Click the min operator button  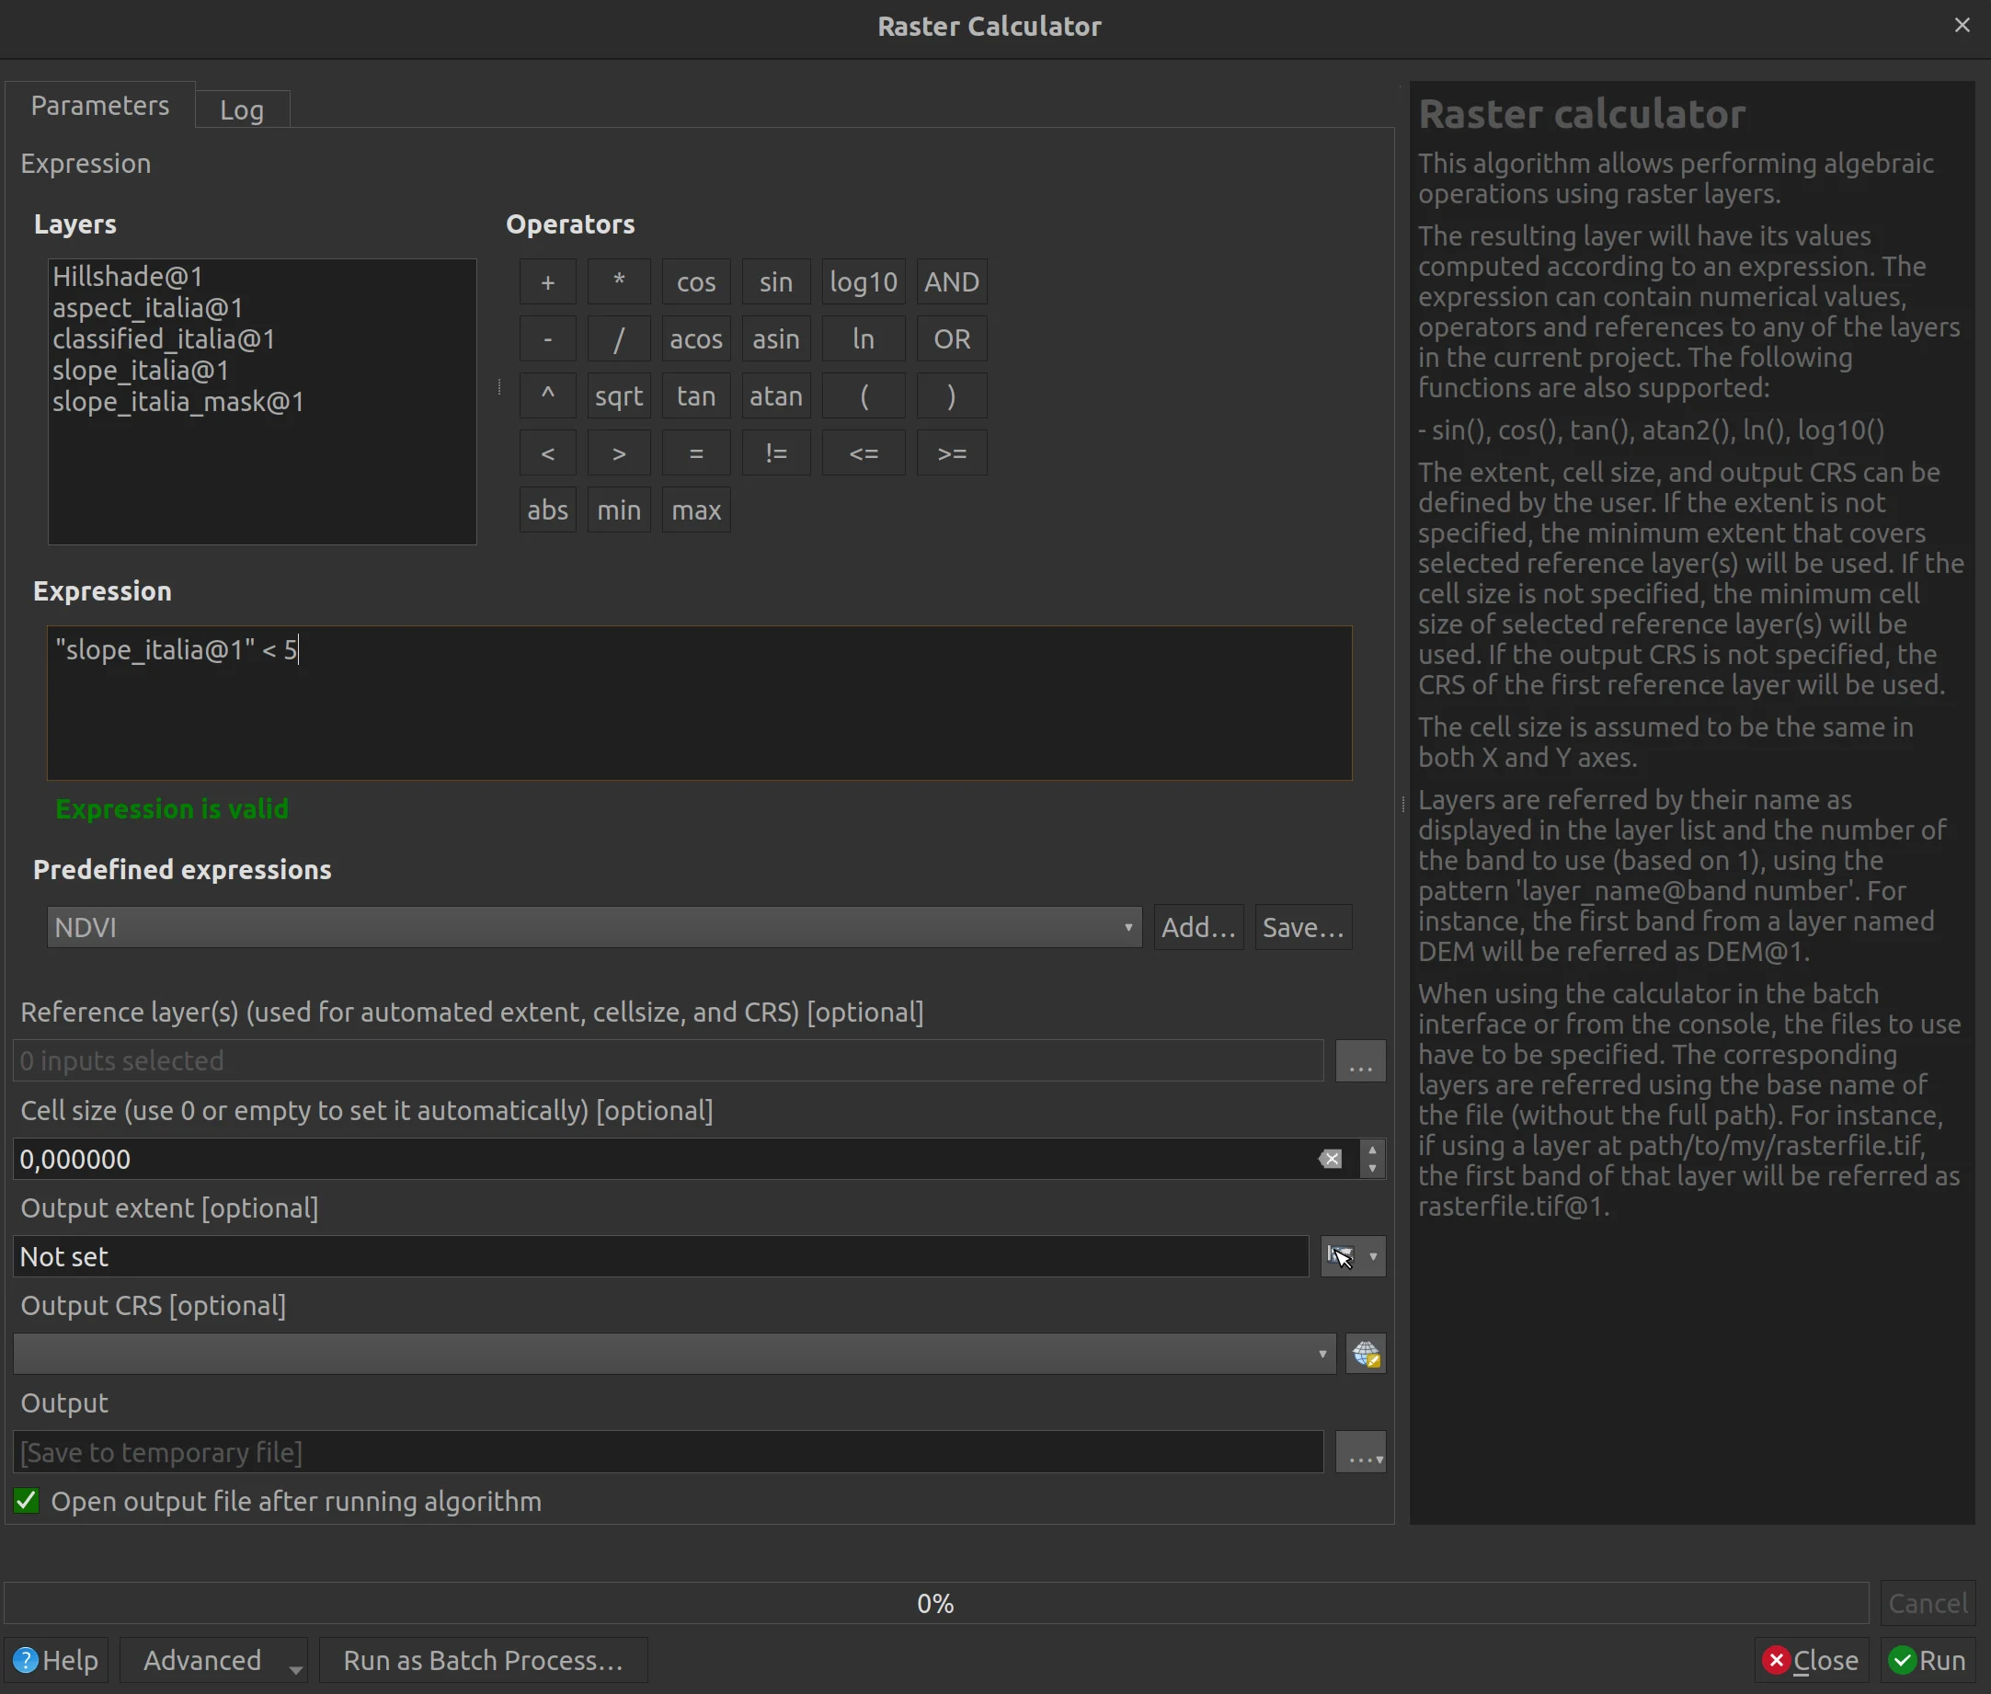[x=619, y=509]
